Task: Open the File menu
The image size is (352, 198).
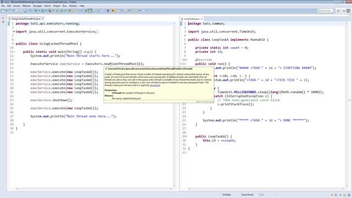Action: click(3, 6)
